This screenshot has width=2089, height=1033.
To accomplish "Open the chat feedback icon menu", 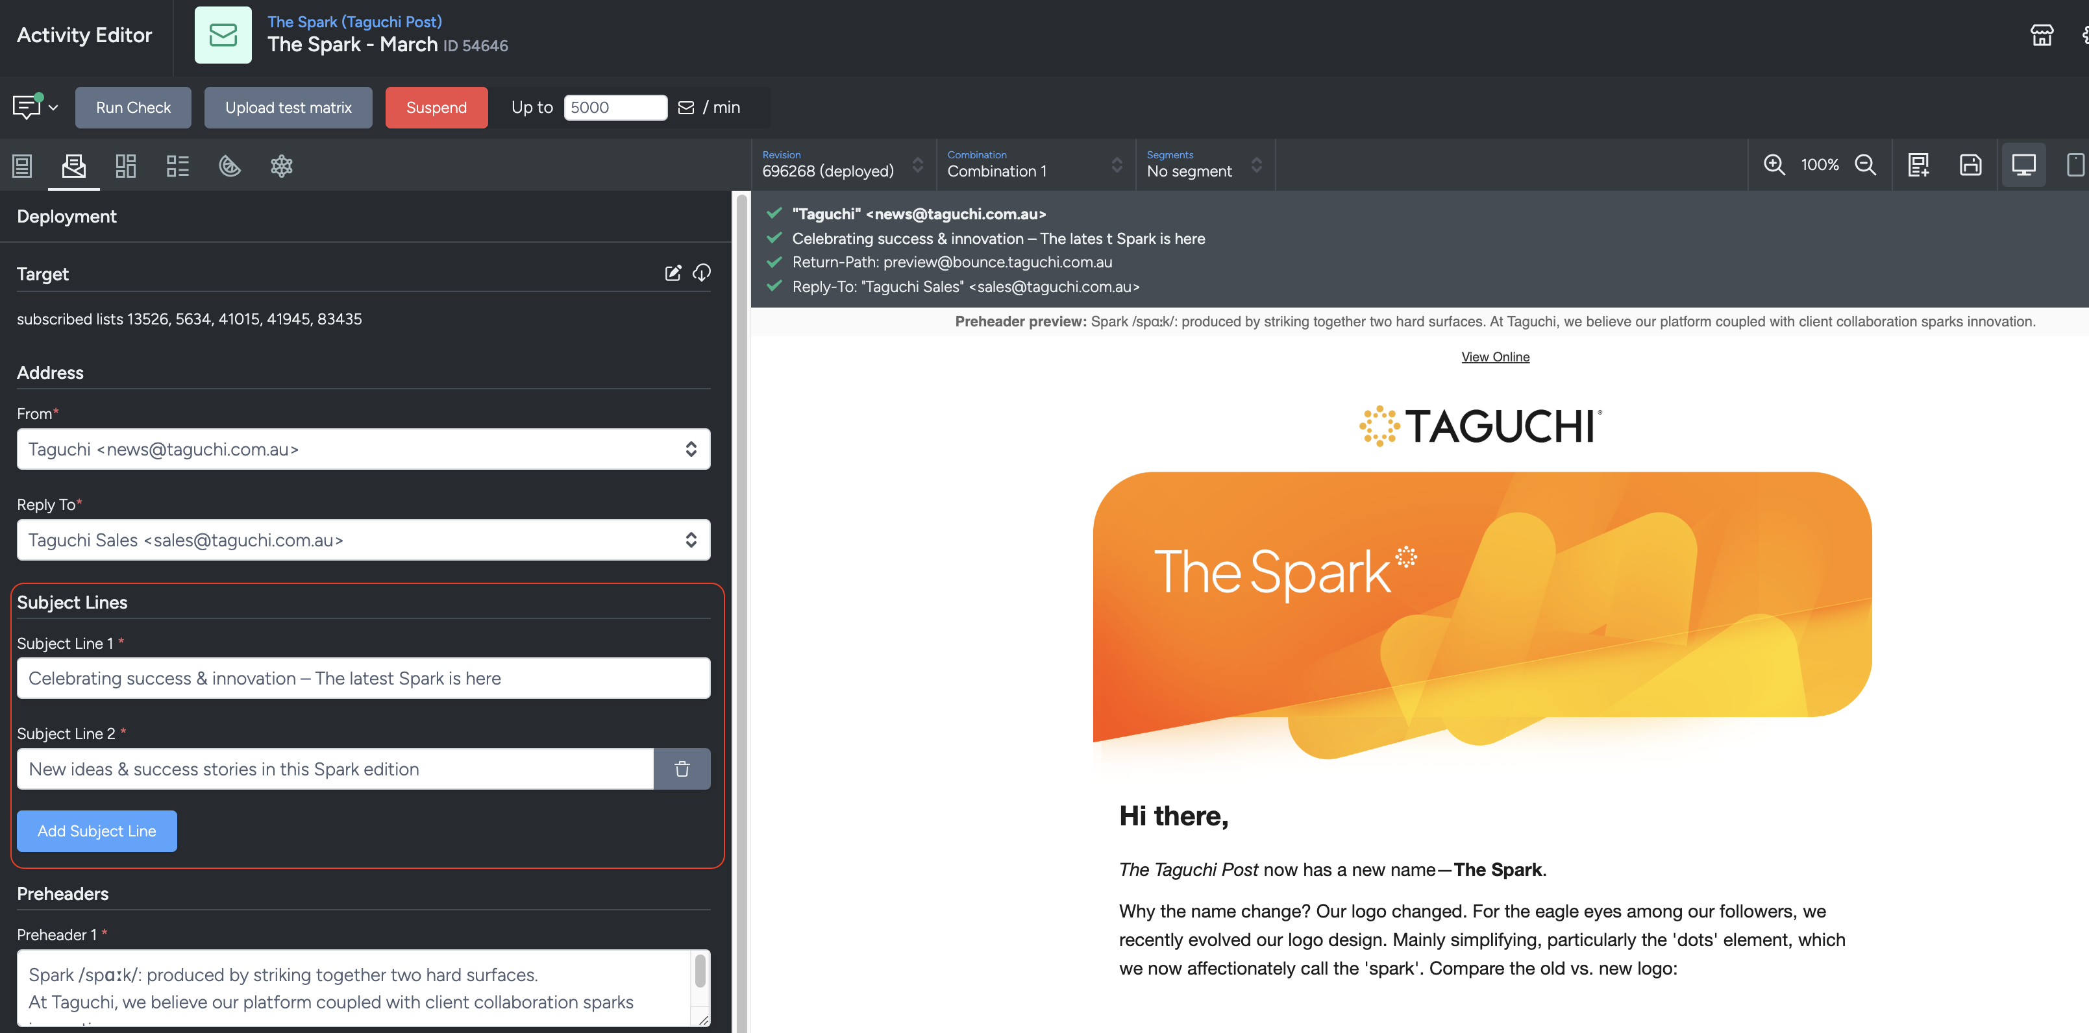I will 35,107.
